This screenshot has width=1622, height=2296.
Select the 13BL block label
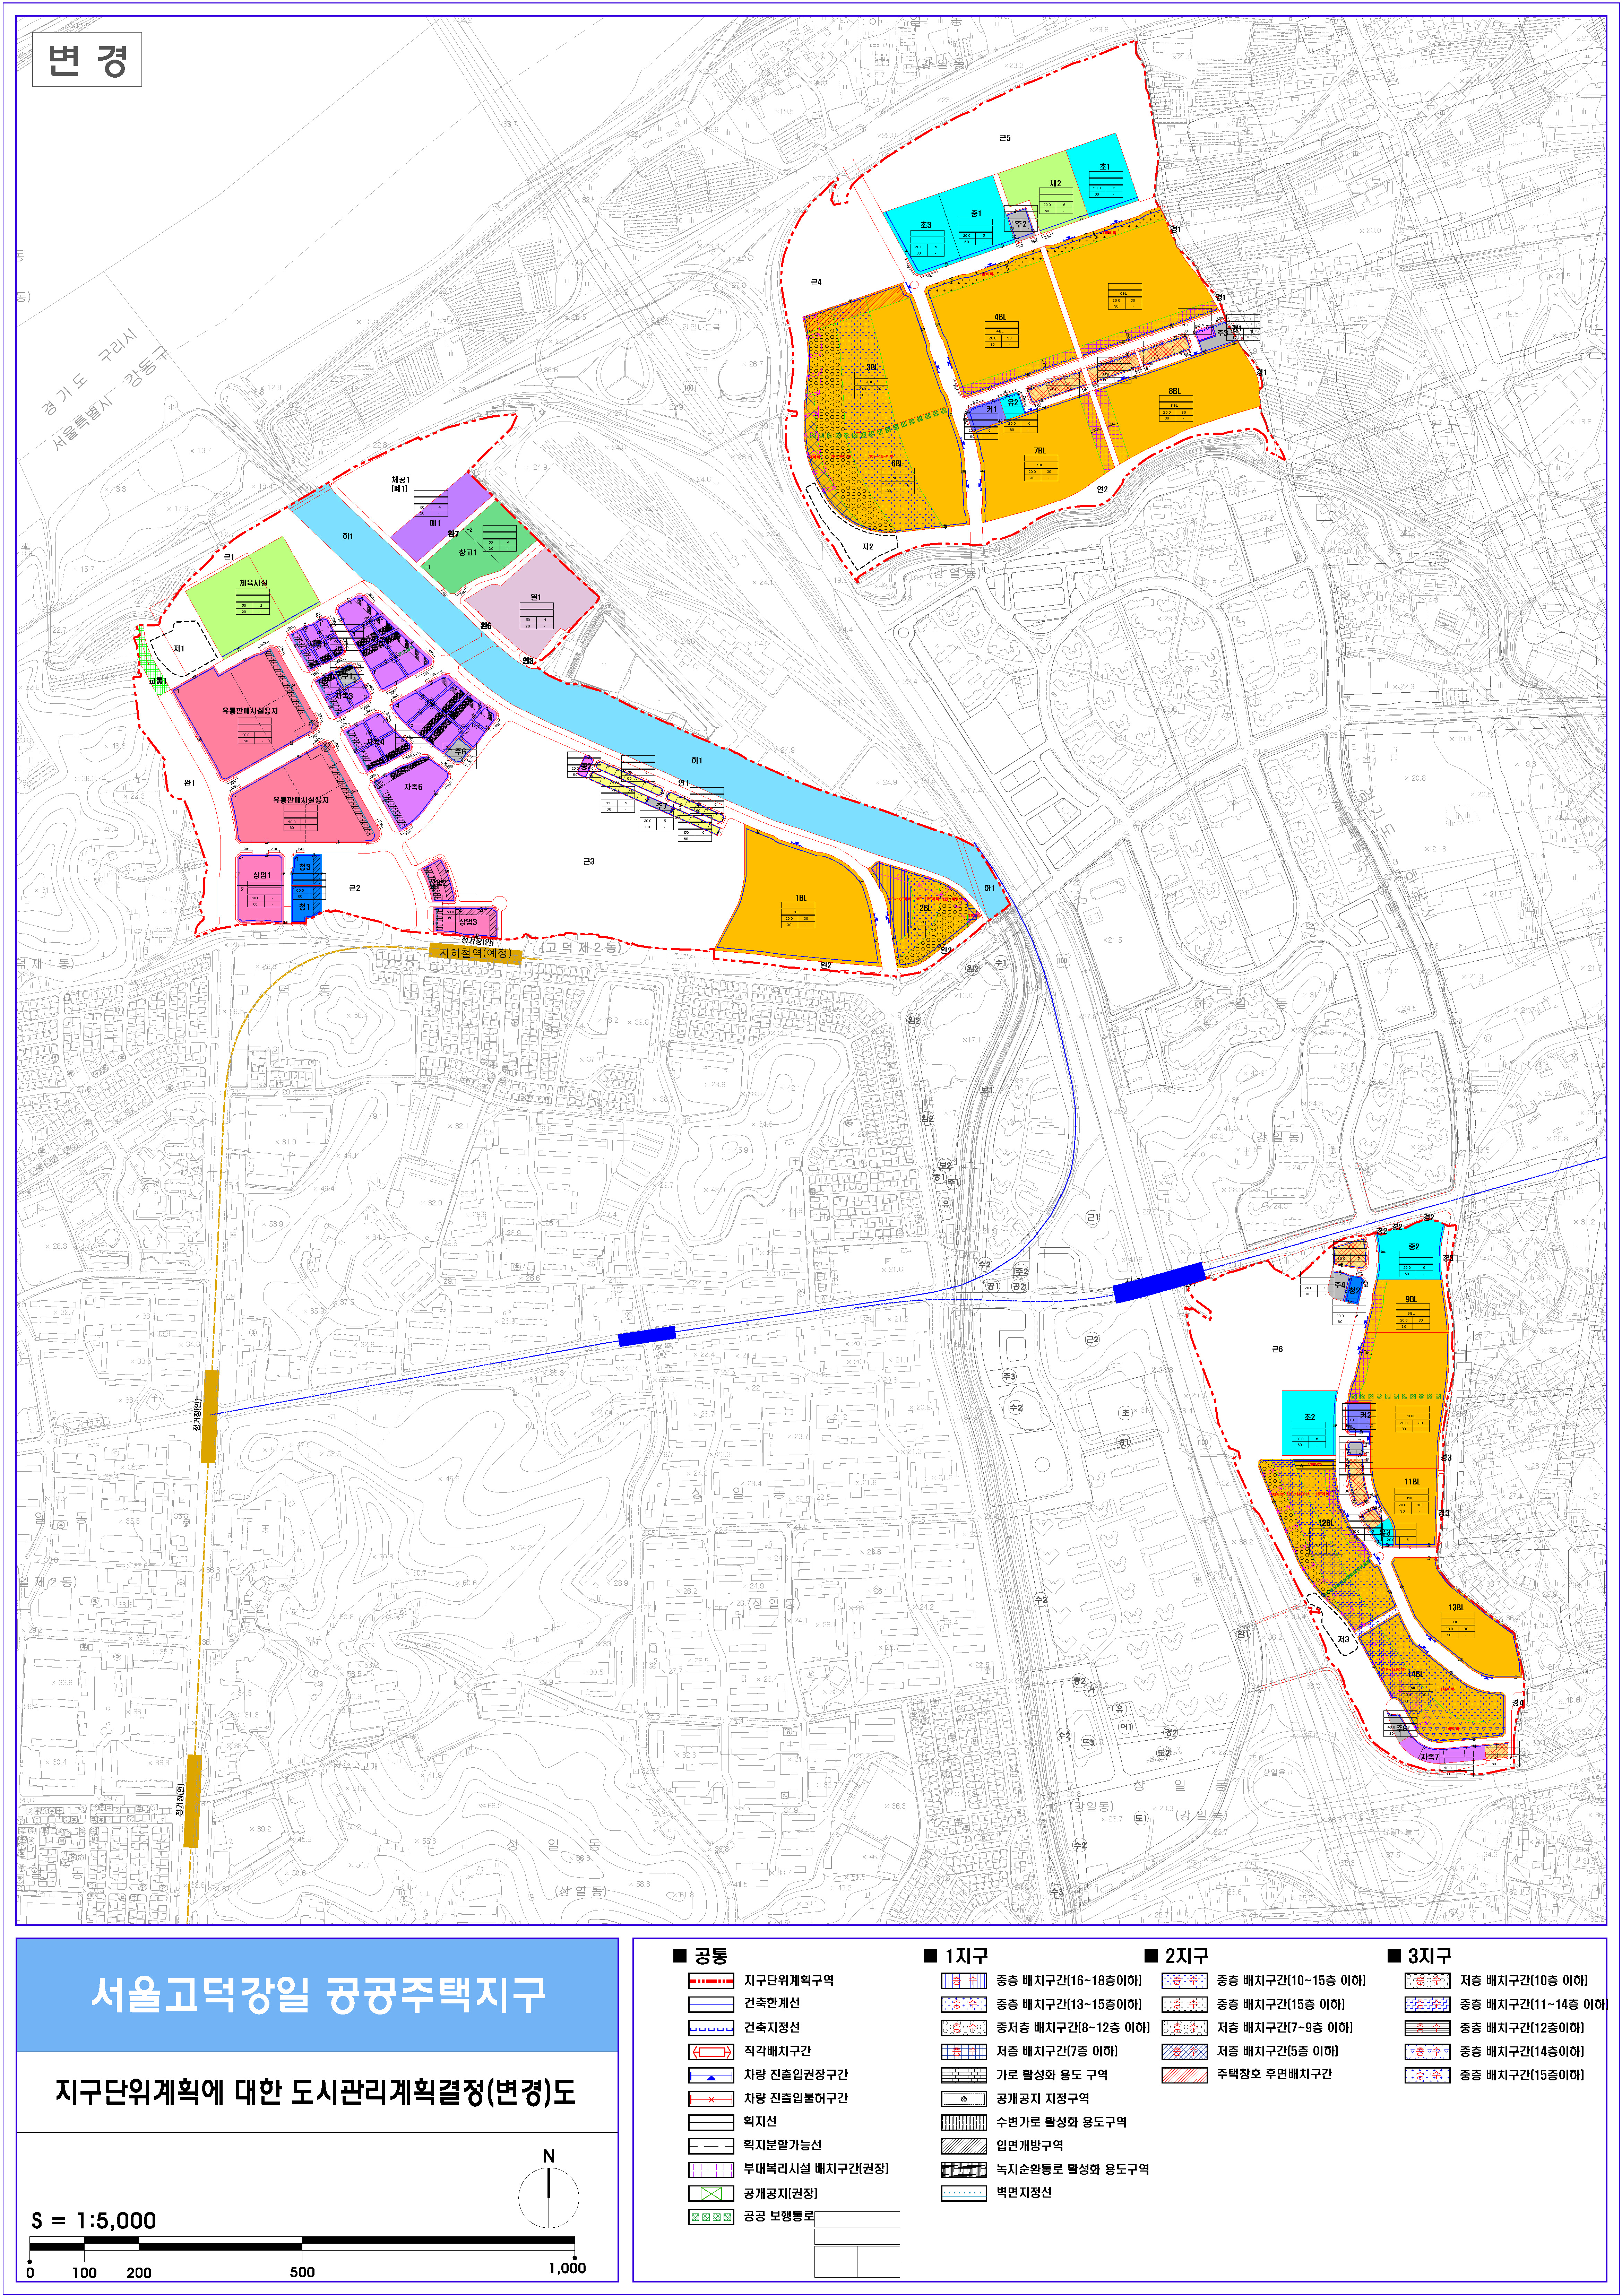(1456, 1608)
